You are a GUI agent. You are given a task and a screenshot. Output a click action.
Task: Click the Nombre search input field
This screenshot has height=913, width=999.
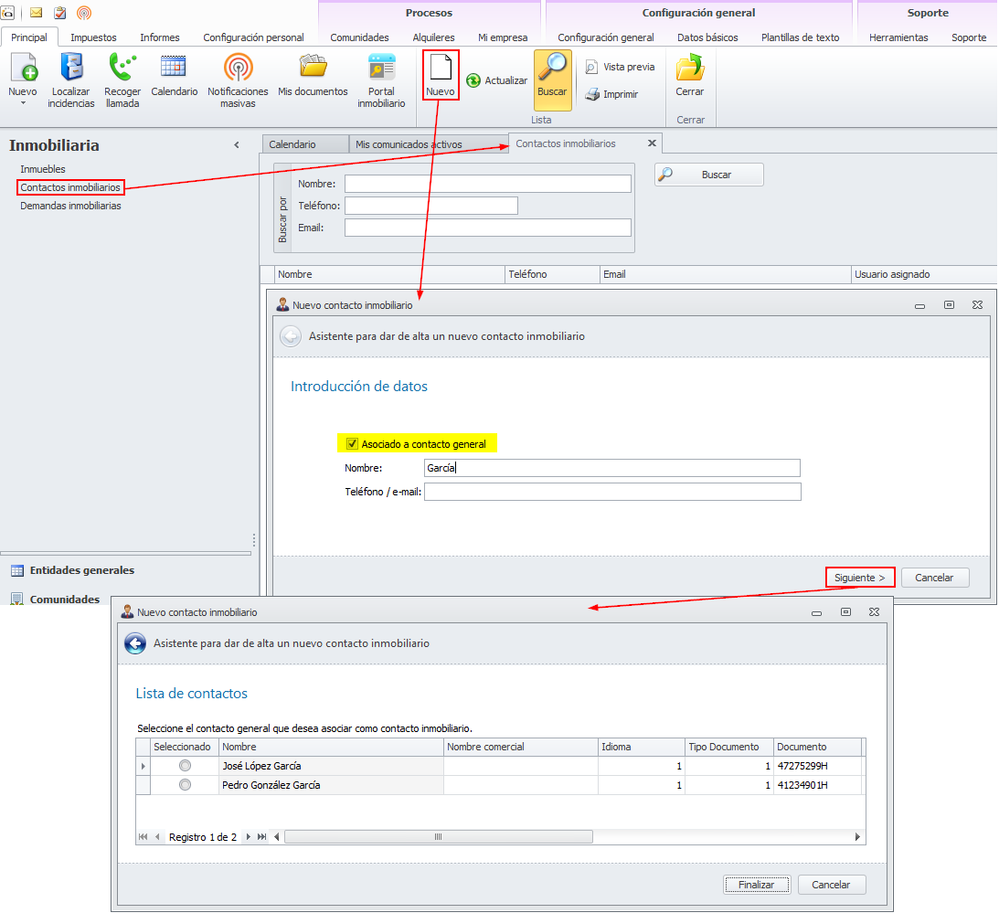coord(488,184)
